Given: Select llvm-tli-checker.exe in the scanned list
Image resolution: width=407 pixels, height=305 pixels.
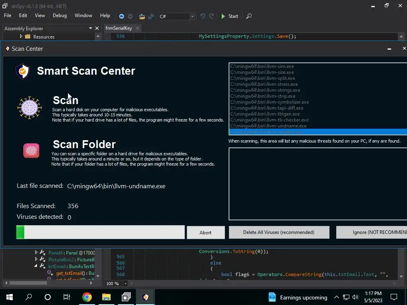Looking at the screenshot, I should click(318, 120).
